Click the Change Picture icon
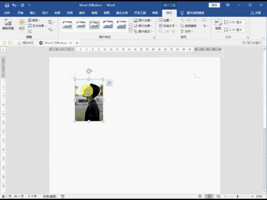The image size is (267, 200). 51,22
